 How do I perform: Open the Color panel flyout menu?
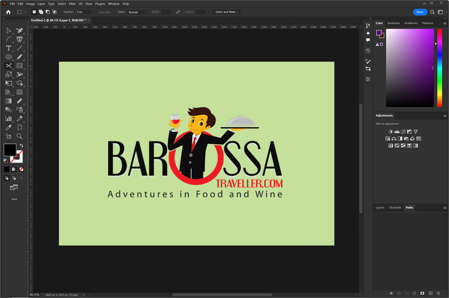click(x=445, y=23)
